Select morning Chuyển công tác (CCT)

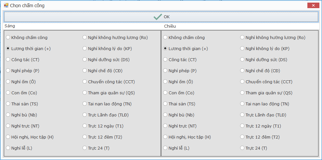(109, 82)
